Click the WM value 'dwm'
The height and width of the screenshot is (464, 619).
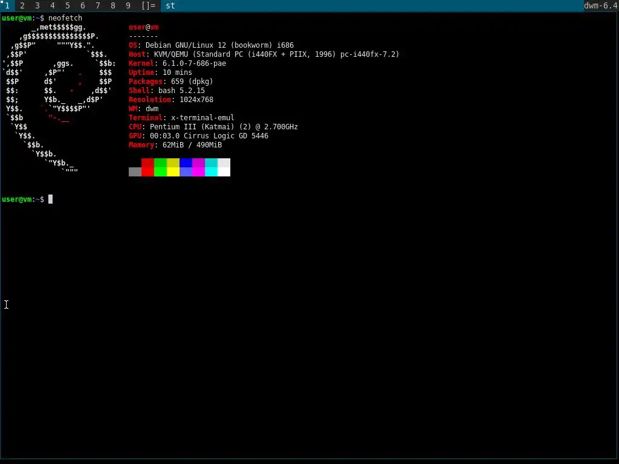pyautogui.click(x=152, y=109)
